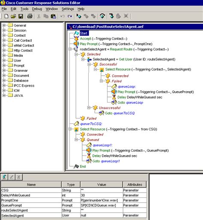Select the Database palette folder
The width and height of the screenshot is (203, 220).
21,81
